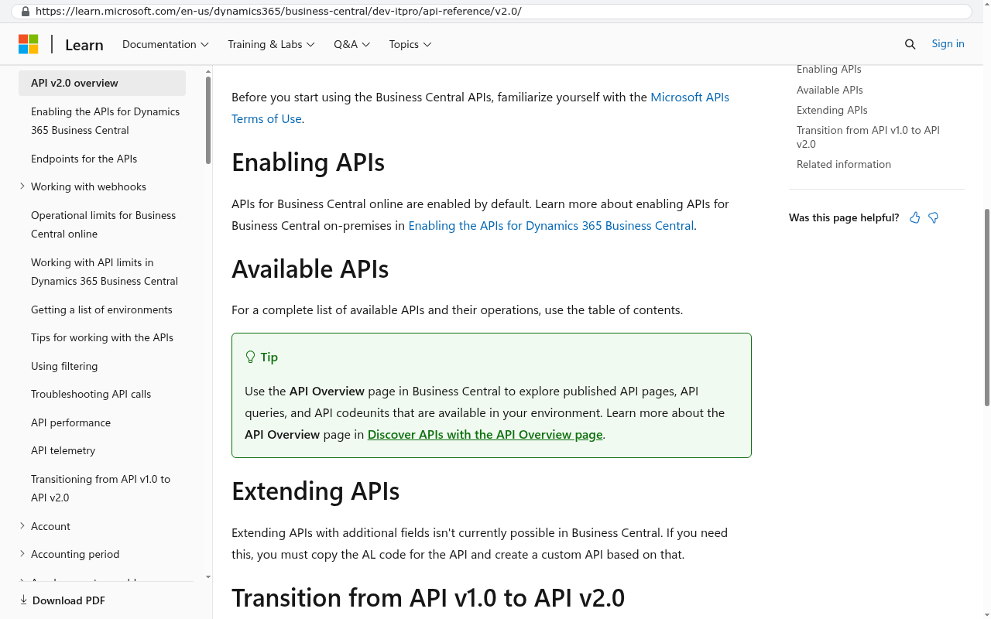Open API performance sidebar item
This screenshot has height=619, width=991.
[70, 422]
